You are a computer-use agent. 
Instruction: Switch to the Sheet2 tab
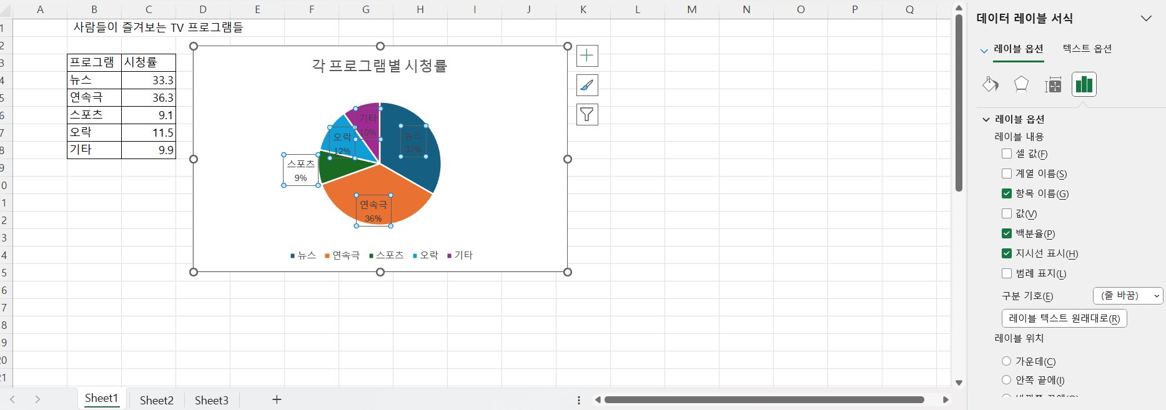tap(156, 400)
